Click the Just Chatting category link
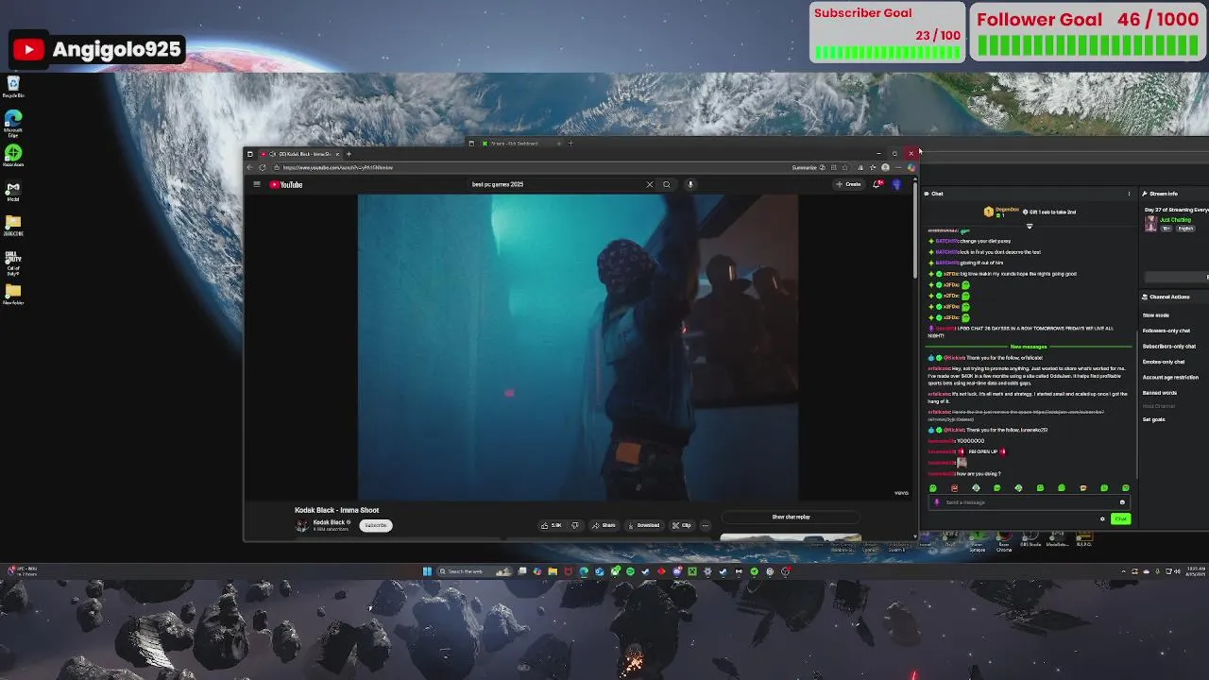Screen dimensions: 1209x680 pos(1175,220)
